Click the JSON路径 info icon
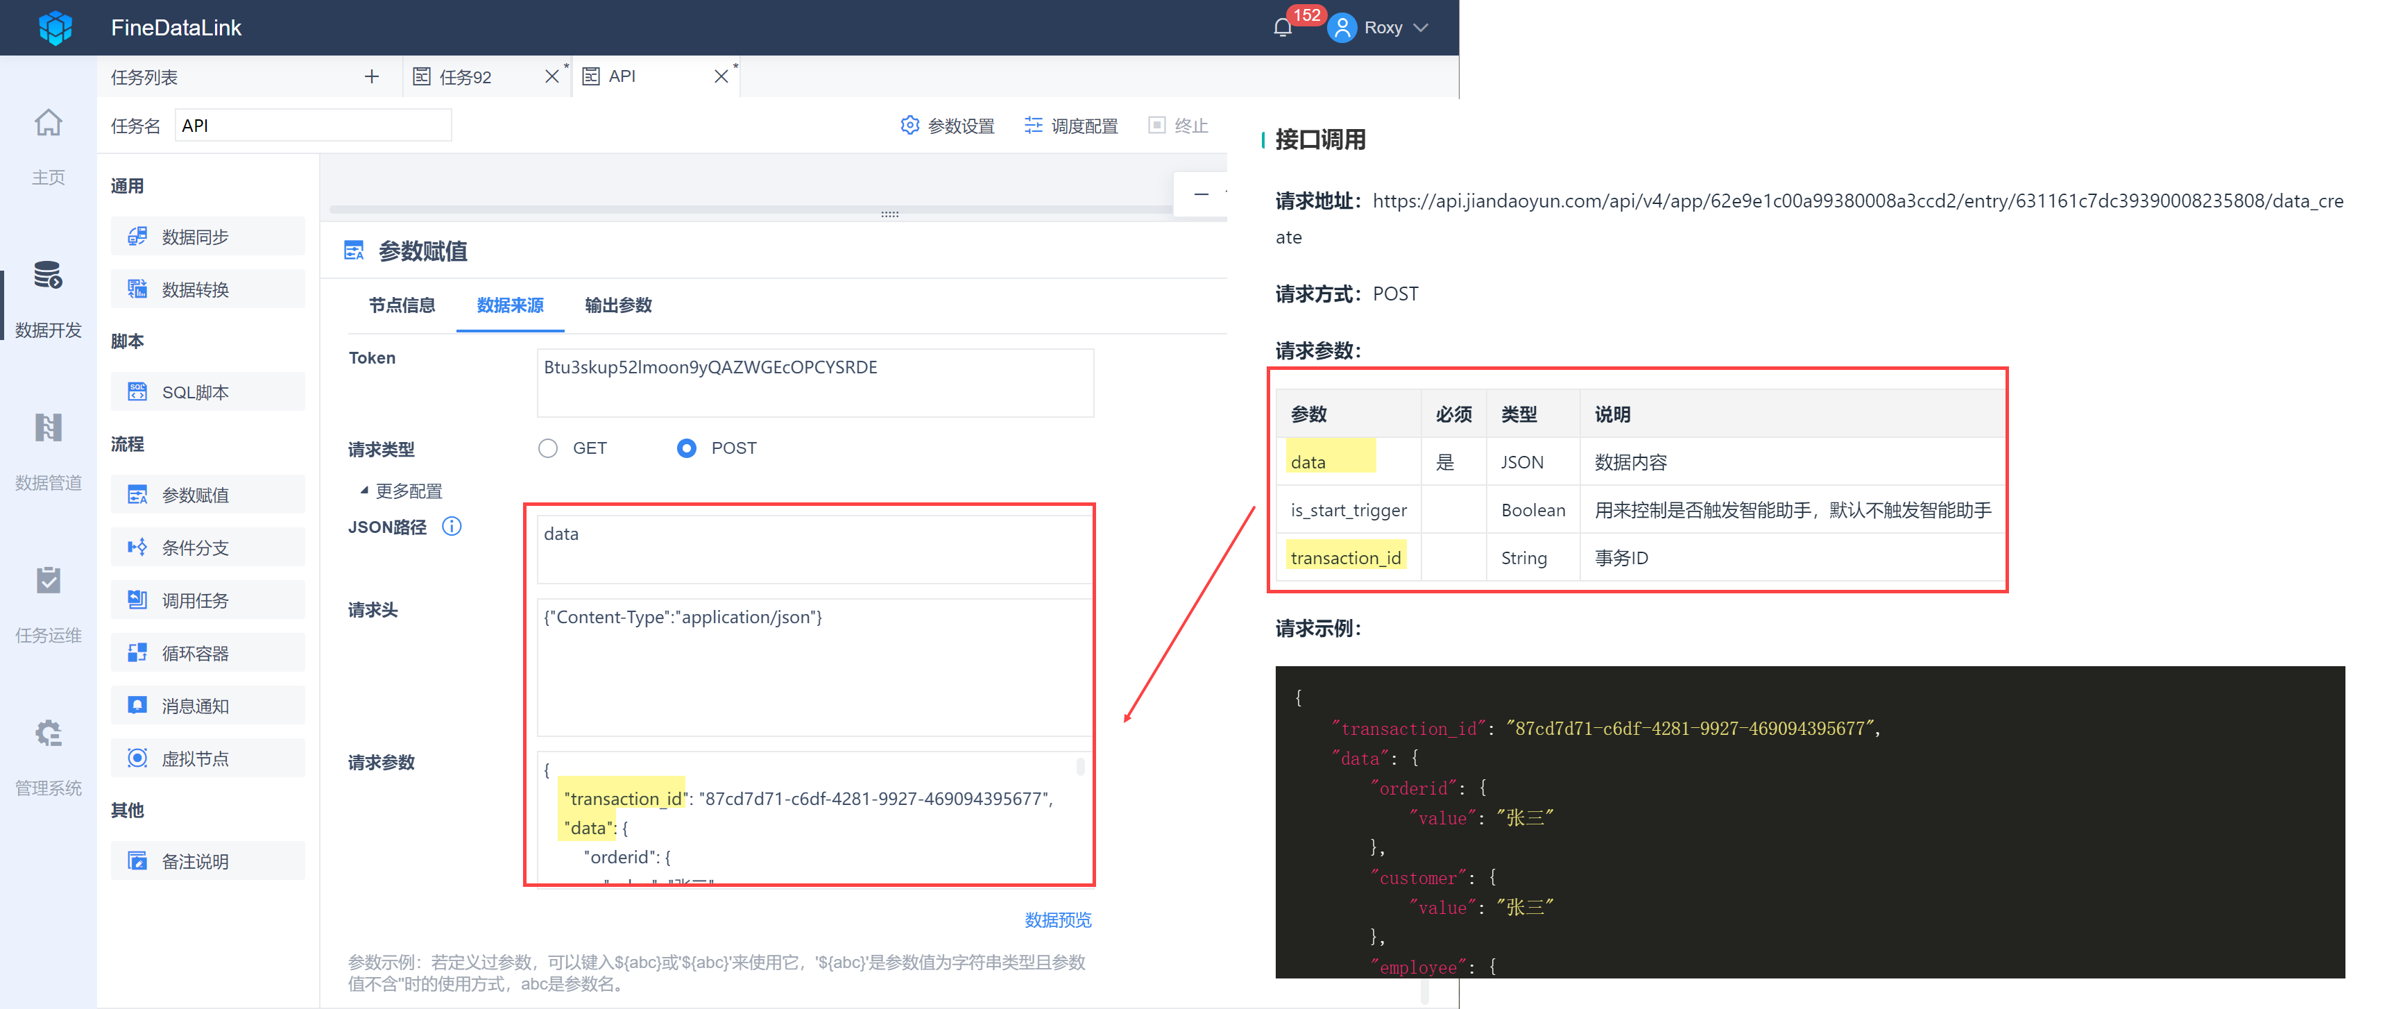 452,526
